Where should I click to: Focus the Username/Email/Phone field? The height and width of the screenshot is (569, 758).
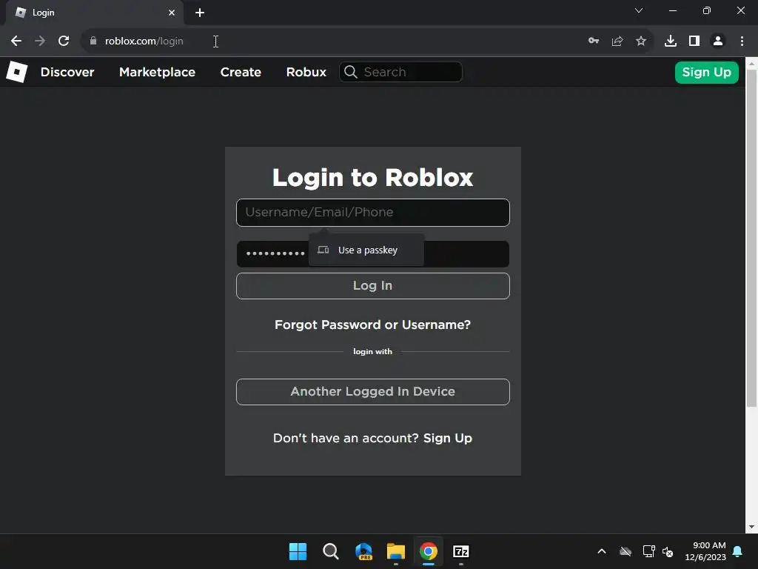click(373, 213)
